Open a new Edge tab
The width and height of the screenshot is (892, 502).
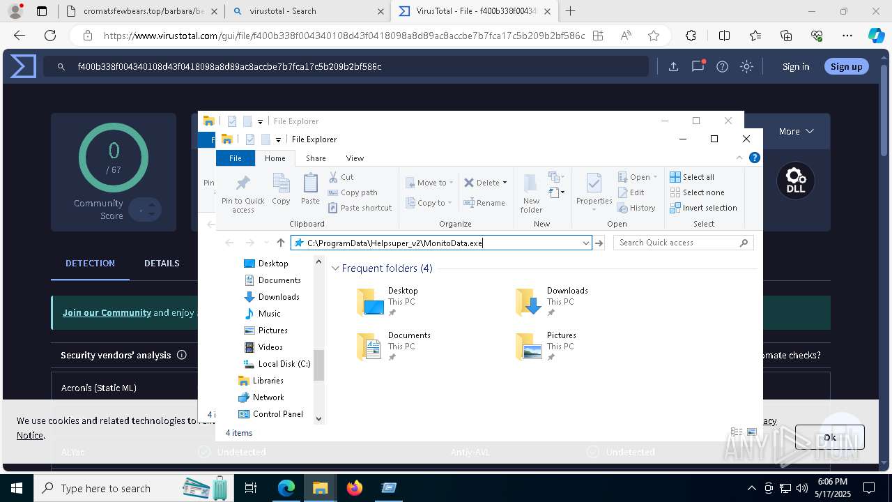click(x=571, y=11)
